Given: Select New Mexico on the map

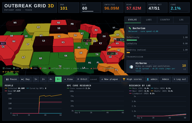Looking at the screenshot, I should (40, 58).
